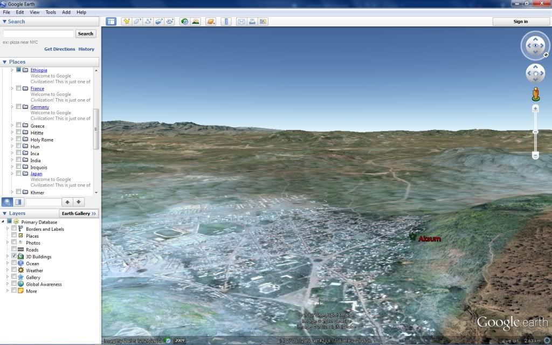Check the Inca folder checkbox
Screen dimensions: 552x345
(19, 153)
